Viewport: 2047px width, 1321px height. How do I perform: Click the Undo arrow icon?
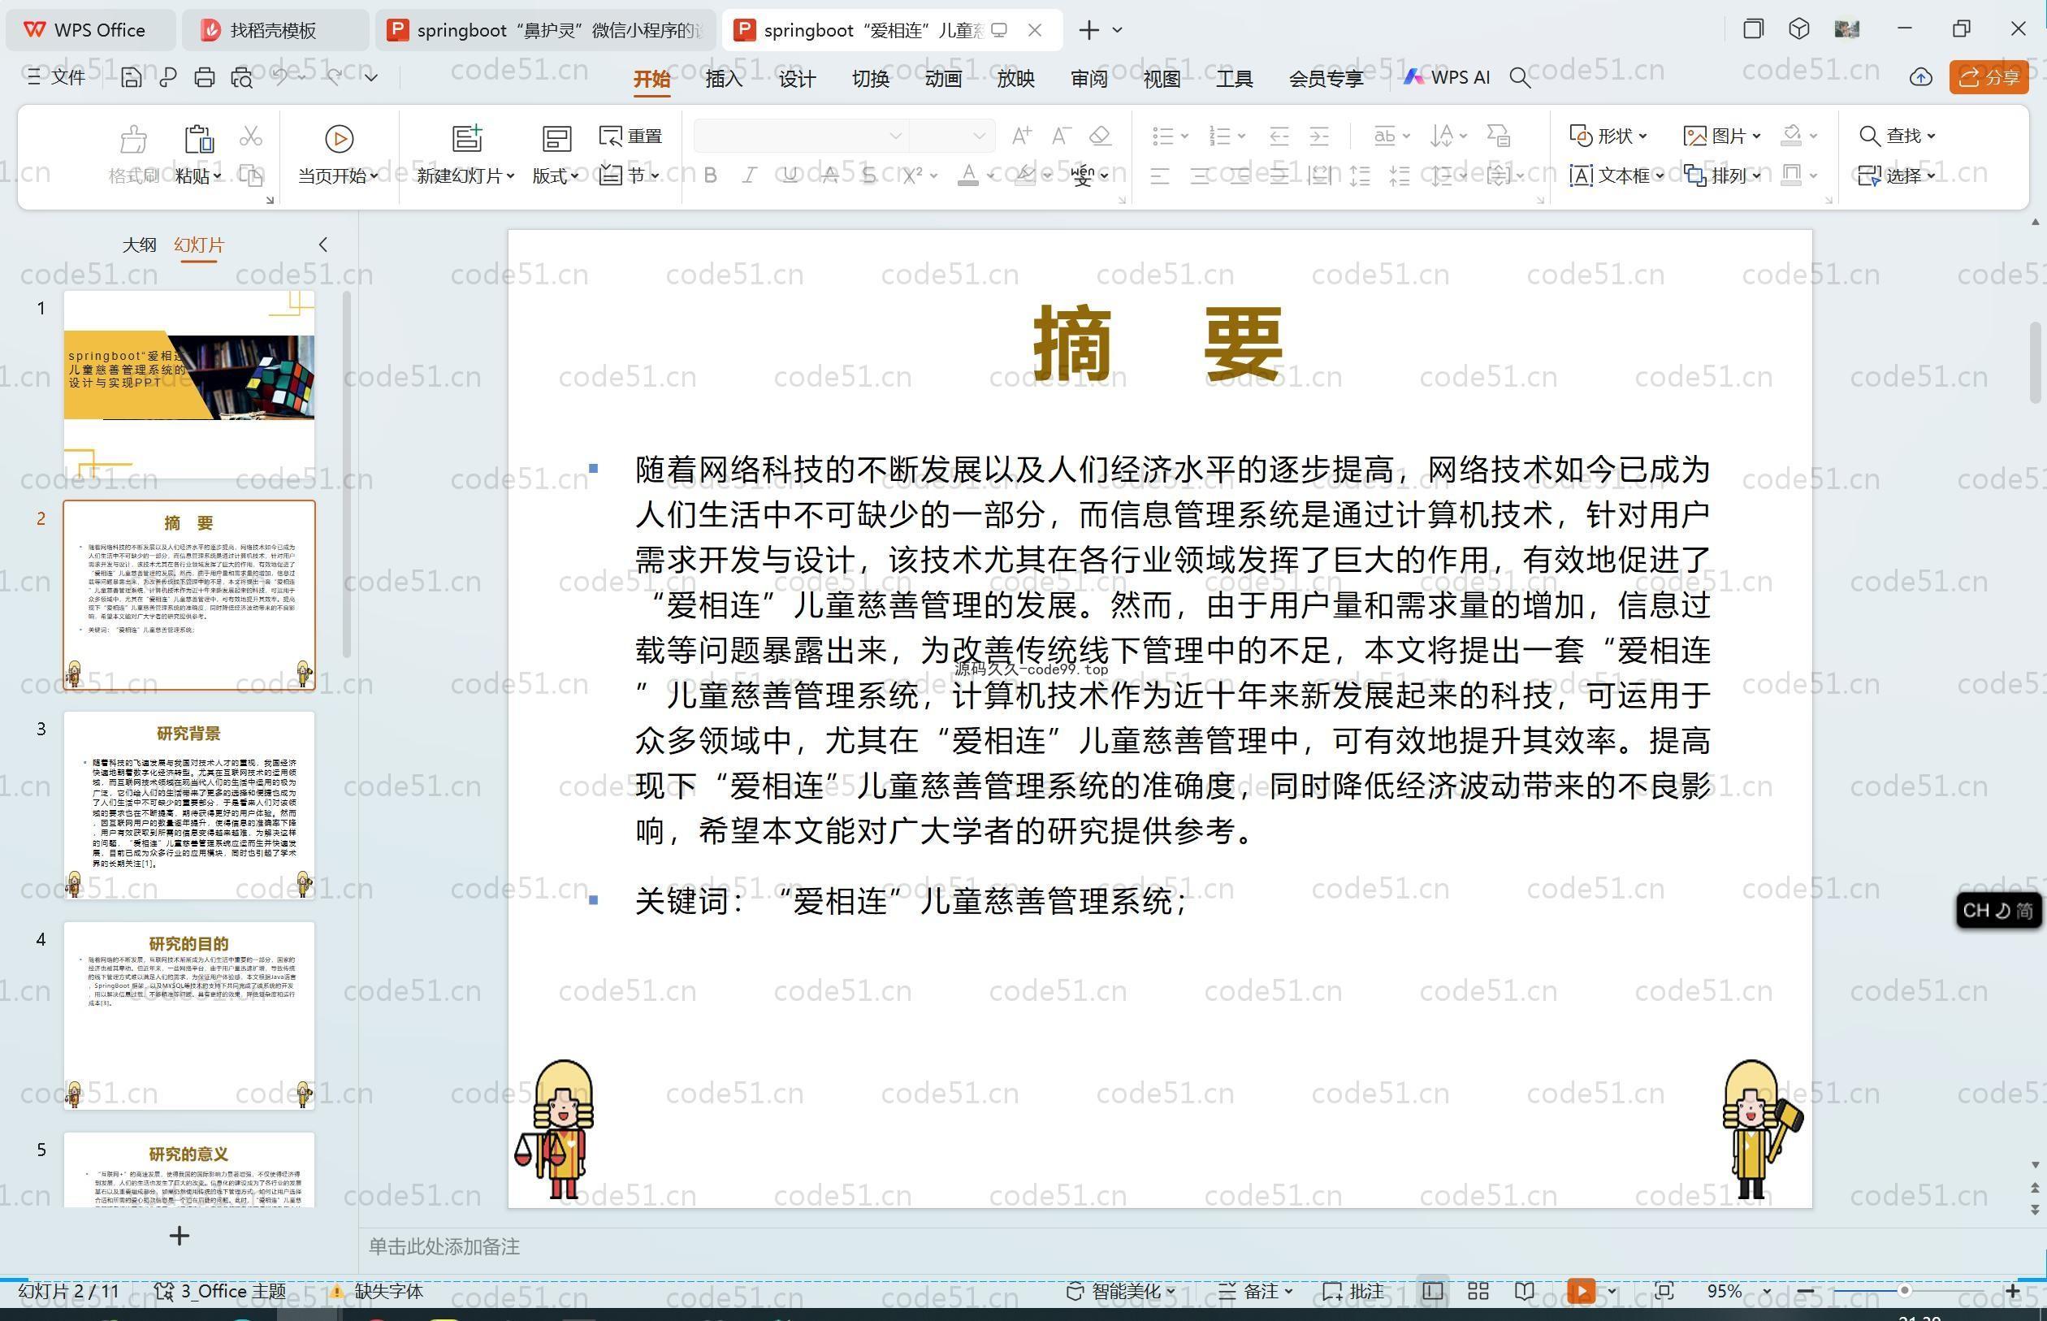point(279,77)
